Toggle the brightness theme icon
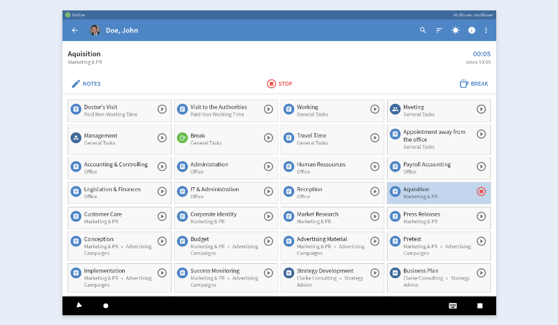This screenshot has width=558, height=325. pos(455,31)
